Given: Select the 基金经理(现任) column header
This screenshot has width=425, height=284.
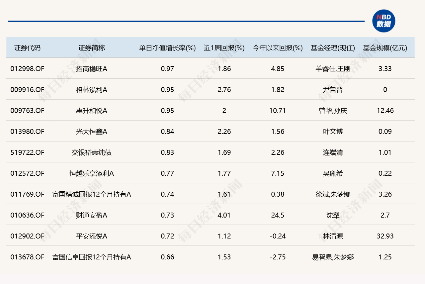Looking at the screenshot, I should coord(333,48).
